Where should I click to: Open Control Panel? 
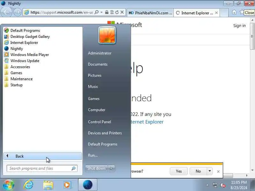(x=99, y=122)
